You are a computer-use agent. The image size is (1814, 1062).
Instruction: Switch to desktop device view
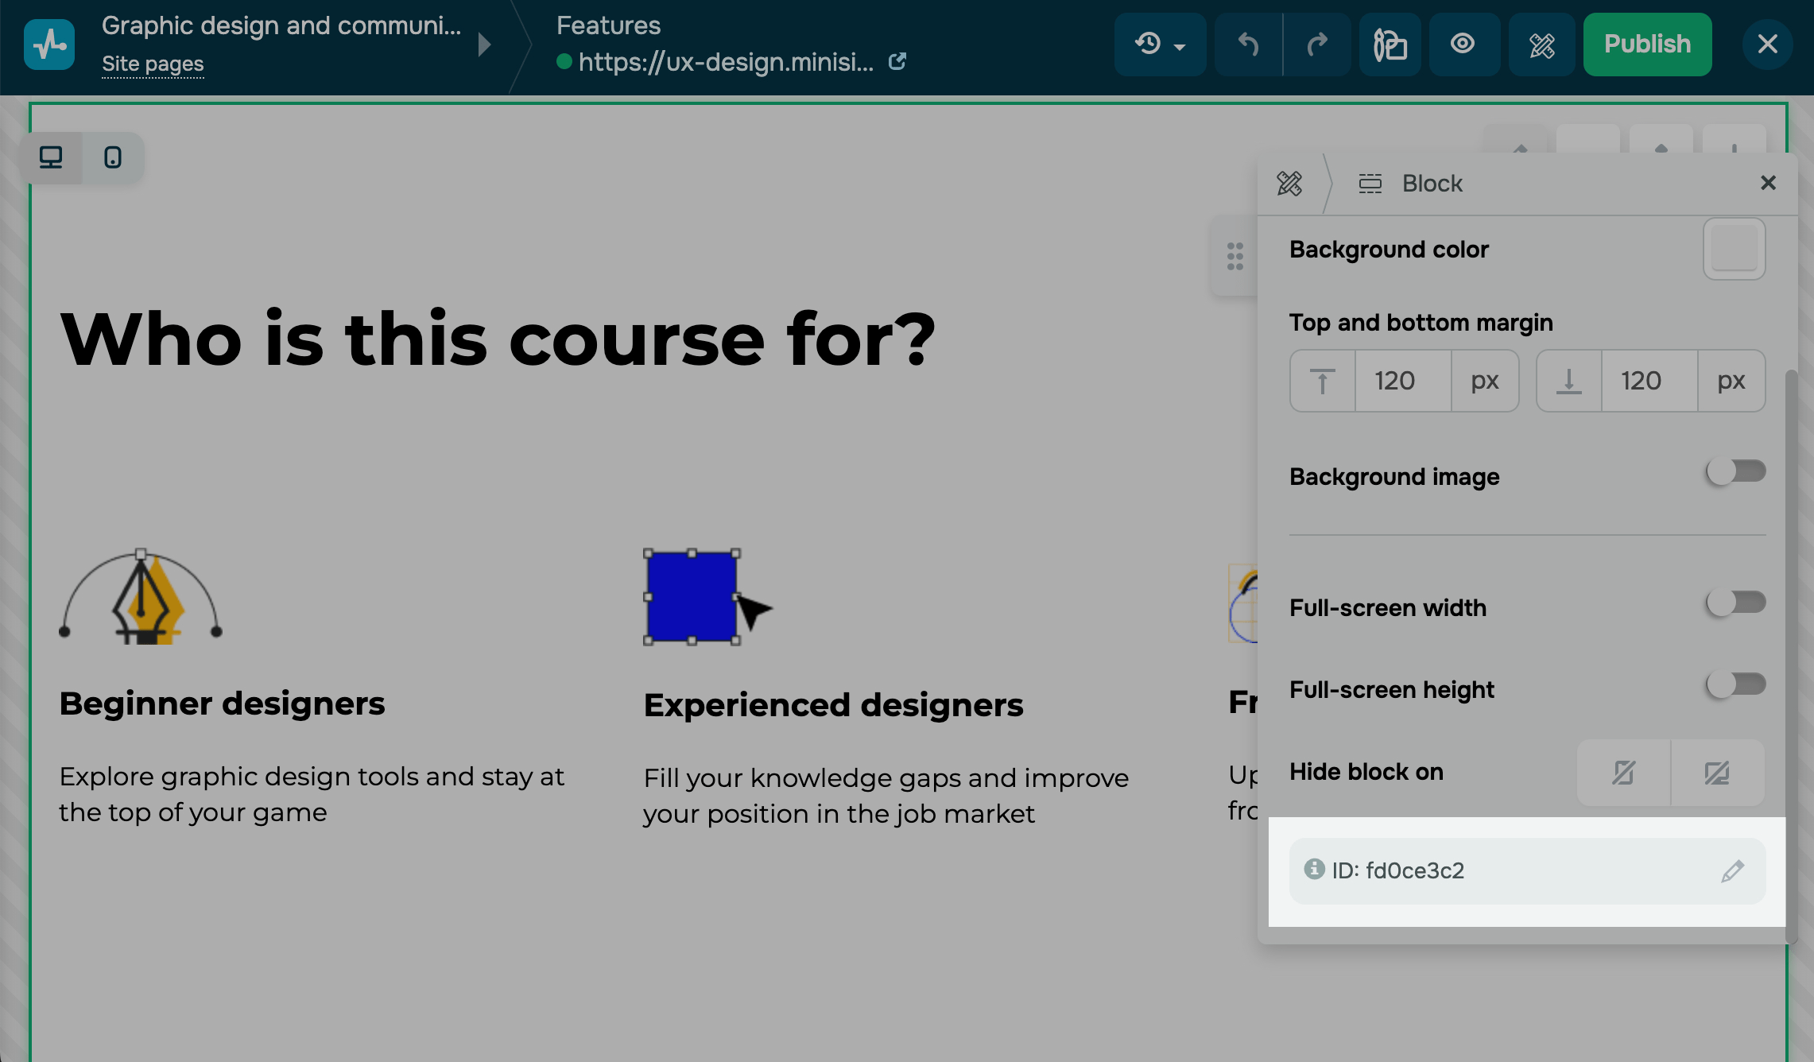click(x=51, y=157)
